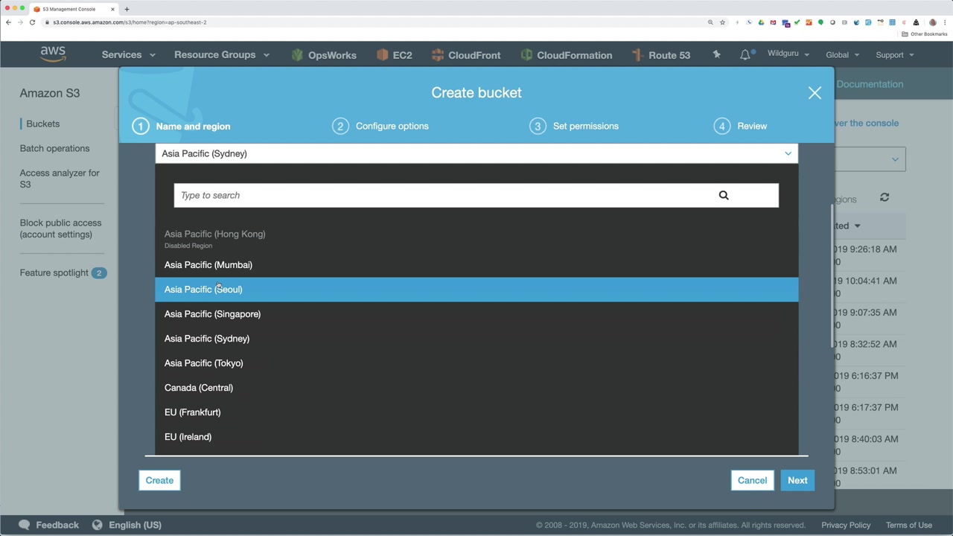
Task: Open the Global region dropdown
Action: pos(842,55)
